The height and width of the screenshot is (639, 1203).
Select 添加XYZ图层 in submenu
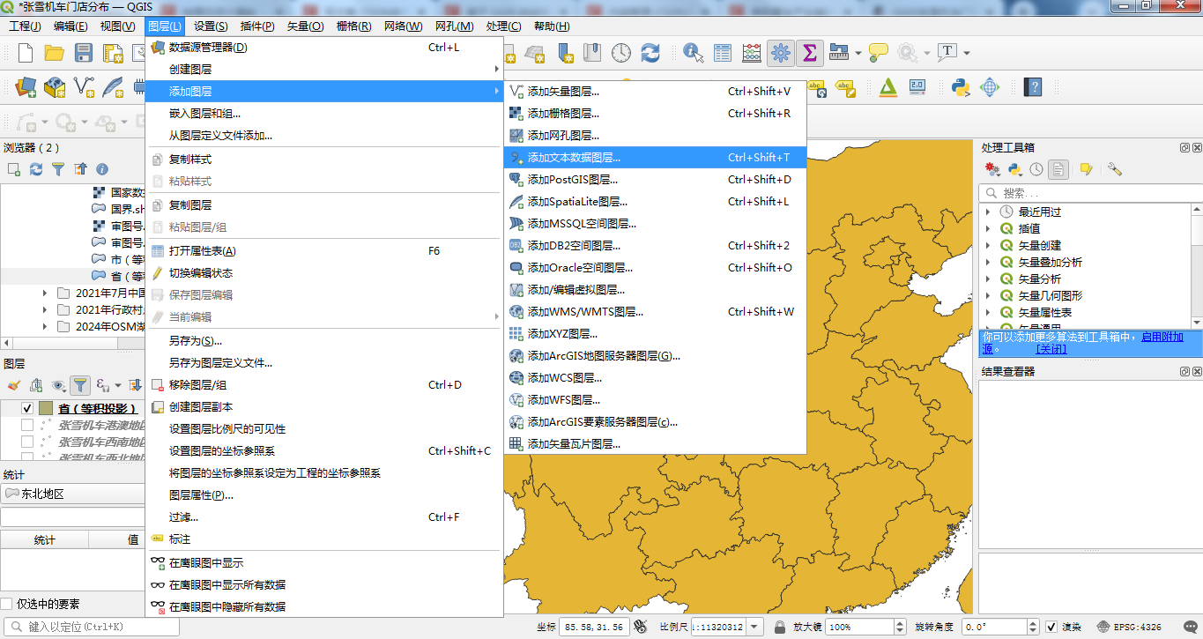point(655,334)
